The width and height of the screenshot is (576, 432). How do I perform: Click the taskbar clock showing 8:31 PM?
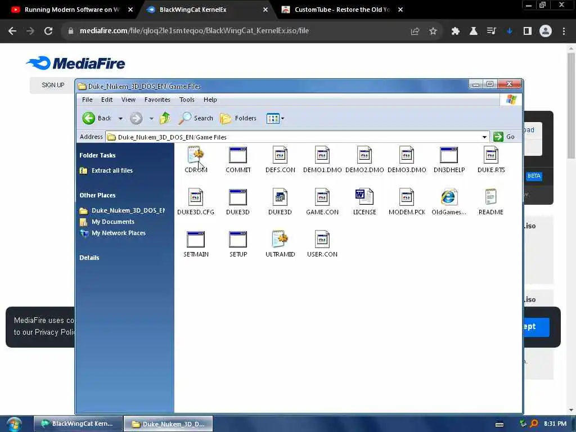pos(555,424)
